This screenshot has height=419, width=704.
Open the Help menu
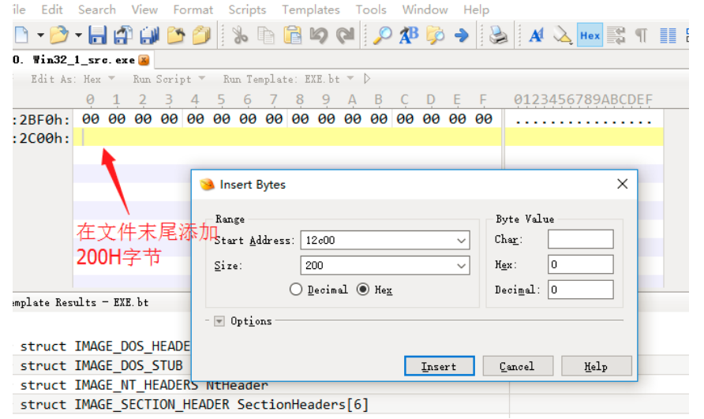point(476,9)
